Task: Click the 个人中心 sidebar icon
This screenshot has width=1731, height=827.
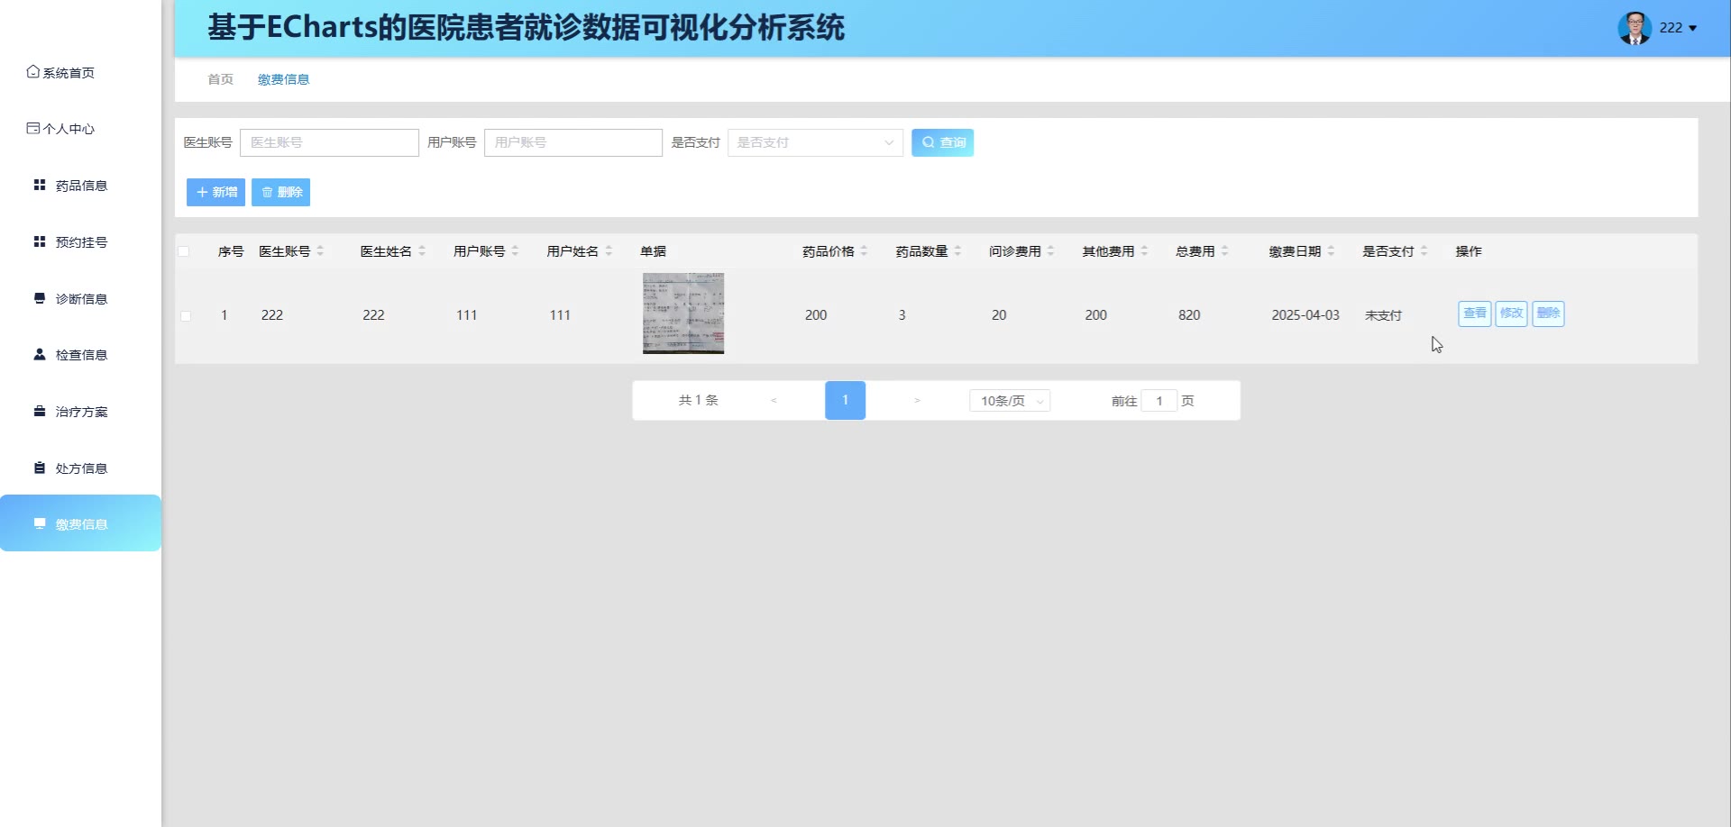Action: (32, 129)
